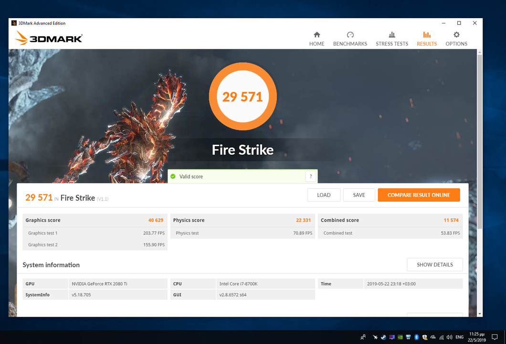Screen dimensions: 506x344
Task: Open the Action Center notification icon
Action: click(x=495, y=337)
